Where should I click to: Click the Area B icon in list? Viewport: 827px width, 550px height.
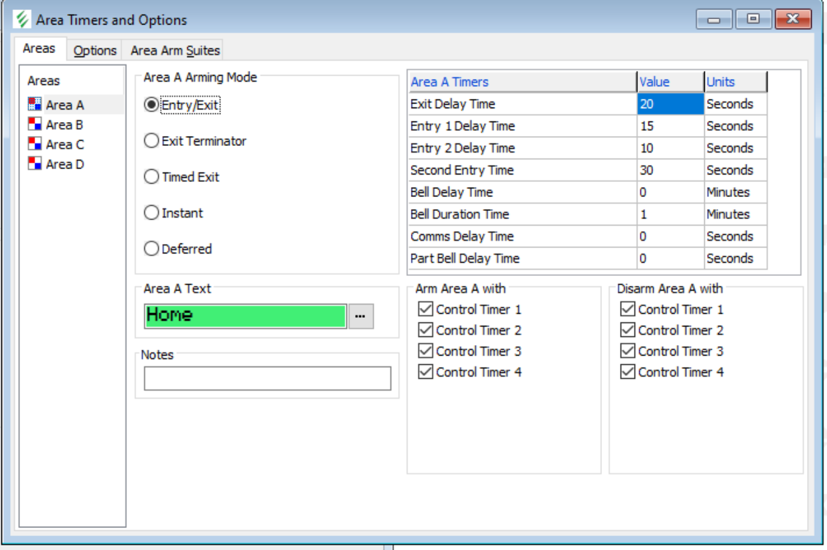tap(35, 125)
